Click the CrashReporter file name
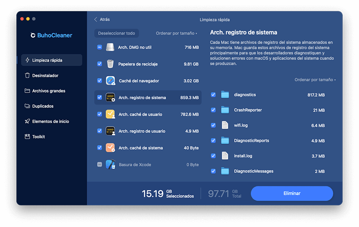The image size is (359, 227). click(x=248, y=110)
